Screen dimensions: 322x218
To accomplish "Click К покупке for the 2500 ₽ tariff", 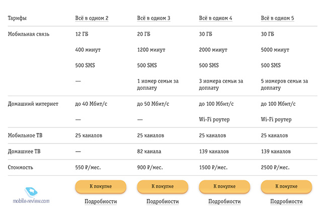I will (286, 187).
